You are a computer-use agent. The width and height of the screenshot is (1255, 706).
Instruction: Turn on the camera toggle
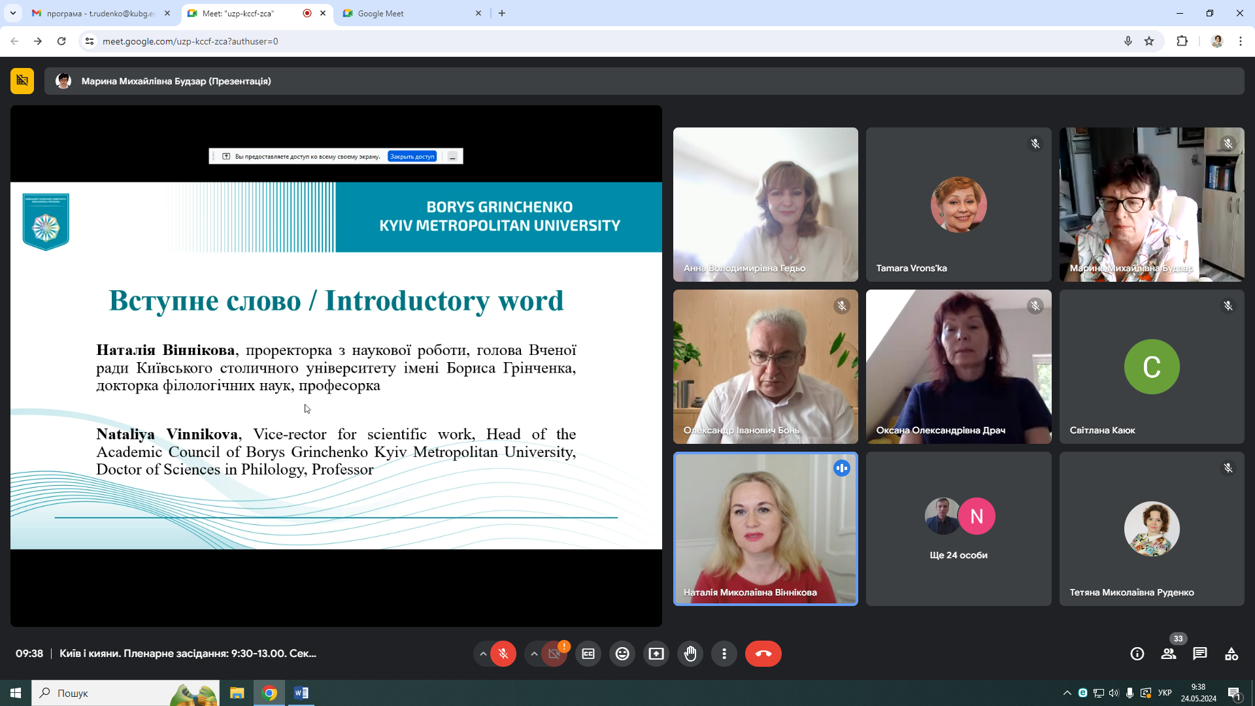(x=554, y=654)
